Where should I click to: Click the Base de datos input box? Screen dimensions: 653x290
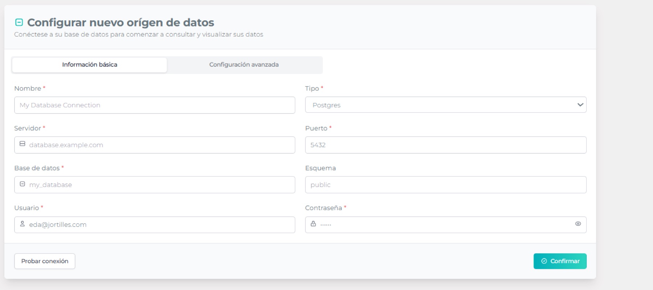pos(160,185)
